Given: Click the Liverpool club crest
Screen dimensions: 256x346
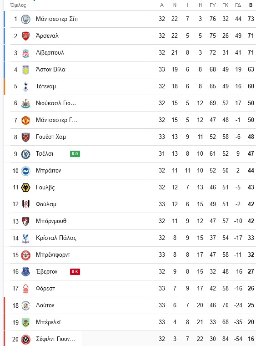Looking at the screenshot, I should point(25,53).
